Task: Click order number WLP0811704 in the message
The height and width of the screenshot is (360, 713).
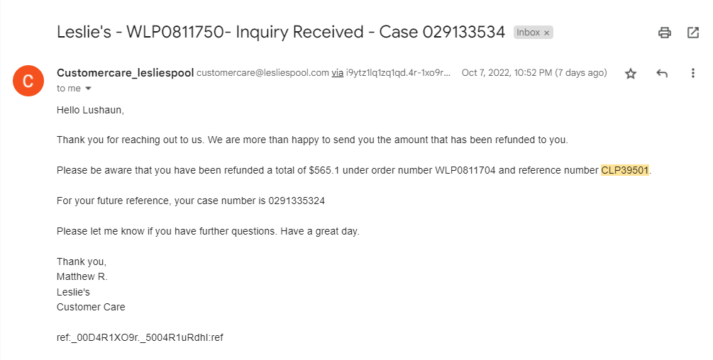Action: coord(465,170)
